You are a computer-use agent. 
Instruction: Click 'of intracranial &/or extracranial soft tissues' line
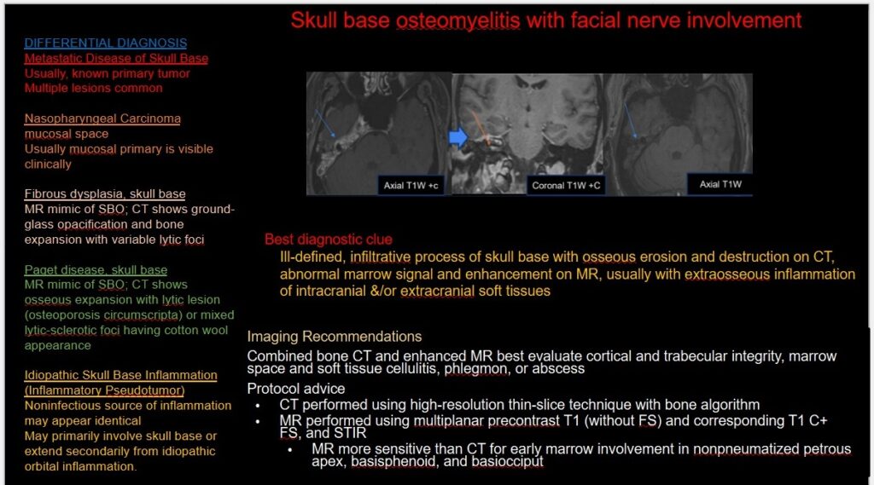click(415, 291)
